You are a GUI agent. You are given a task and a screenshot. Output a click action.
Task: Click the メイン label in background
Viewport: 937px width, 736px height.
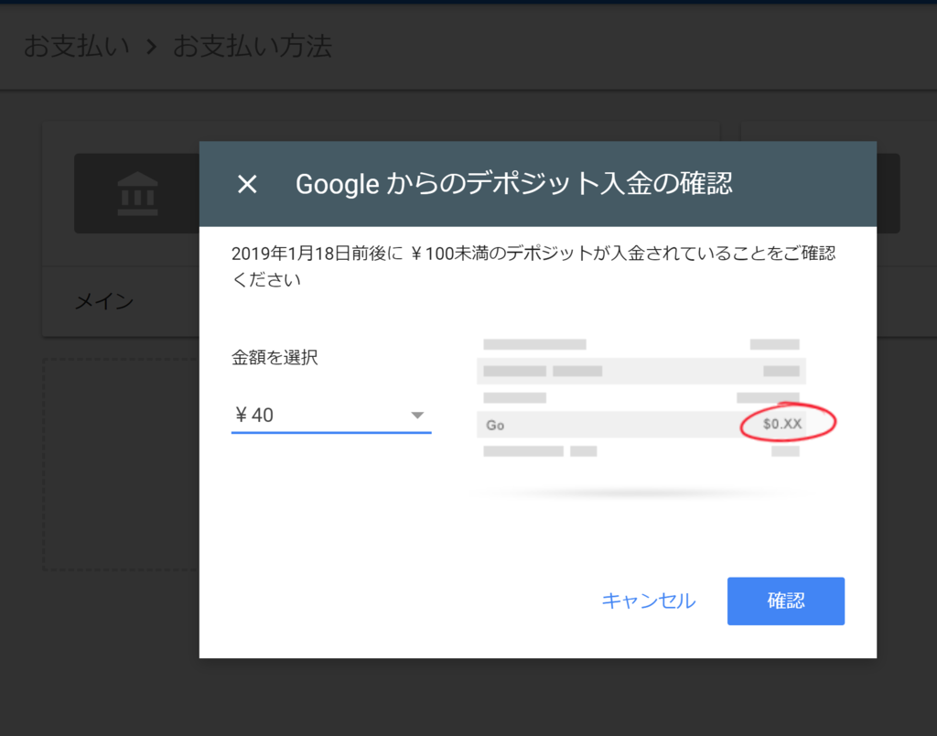click(104, 301)
